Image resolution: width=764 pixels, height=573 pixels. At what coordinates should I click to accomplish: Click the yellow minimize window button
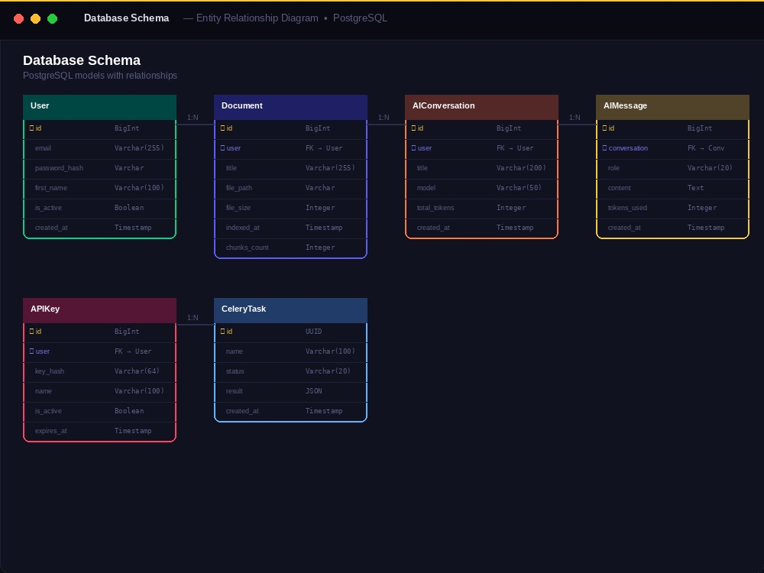36,18
